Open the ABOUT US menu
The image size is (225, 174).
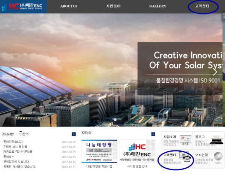(x=69, y=6)
